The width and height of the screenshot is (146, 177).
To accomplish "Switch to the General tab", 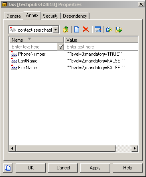I will (x=14, y=16).
